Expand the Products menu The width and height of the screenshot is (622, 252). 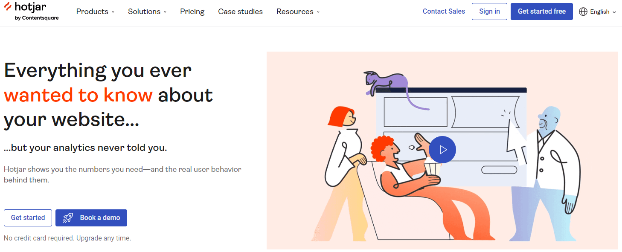coord(95,12)
